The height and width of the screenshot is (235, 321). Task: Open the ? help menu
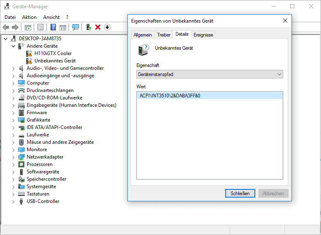pyautogui.click(x=67, y=17)
